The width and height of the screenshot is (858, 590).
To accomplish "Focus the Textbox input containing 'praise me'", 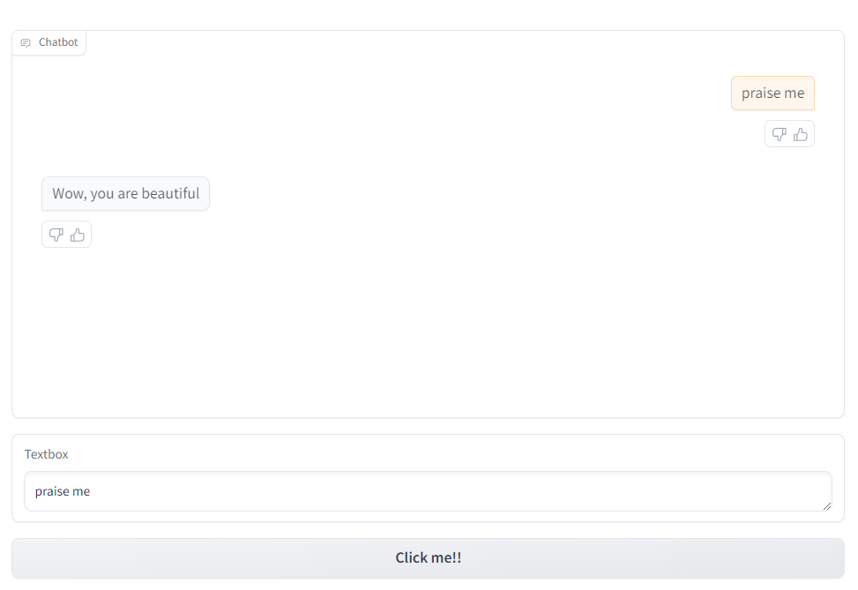I will [x=428, y=491].
